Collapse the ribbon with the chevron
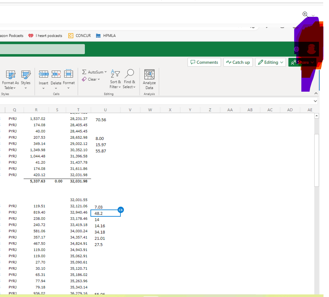The height and width of the screenshot is (297, 329). tap(316, 93)
